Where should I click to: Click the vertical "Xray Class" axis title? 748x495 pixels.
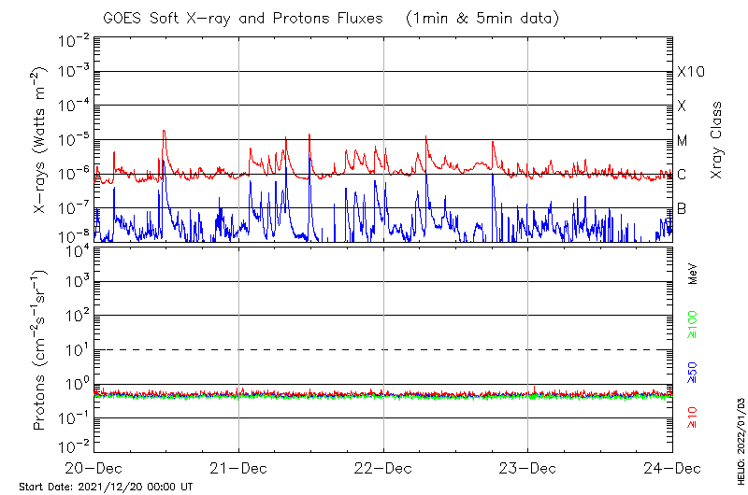pyautogui.click(x=717, y=140)
